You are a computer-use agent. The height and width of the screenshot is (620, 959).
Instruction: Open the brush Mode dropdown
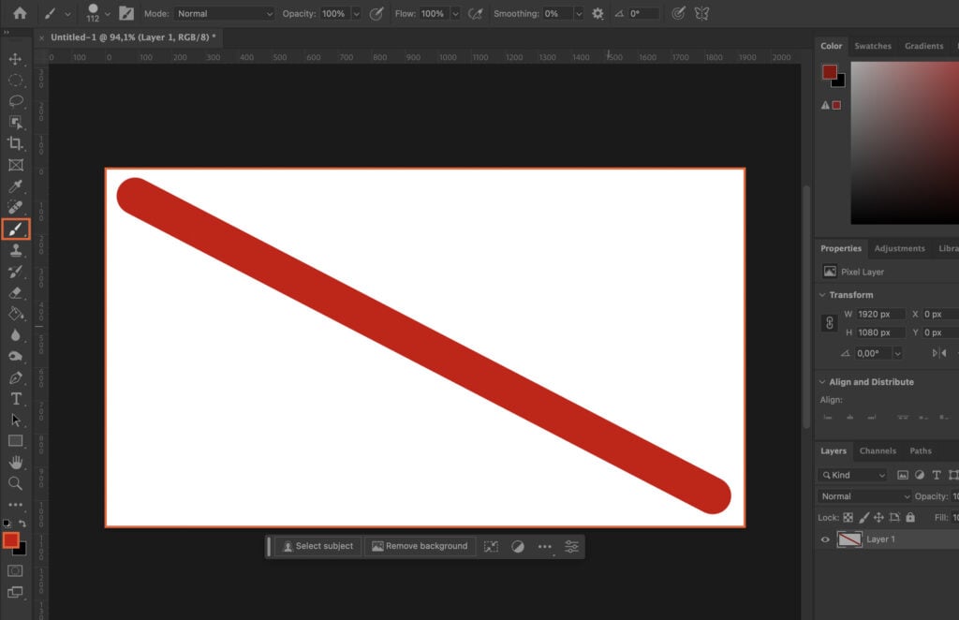tap(225, 14)
